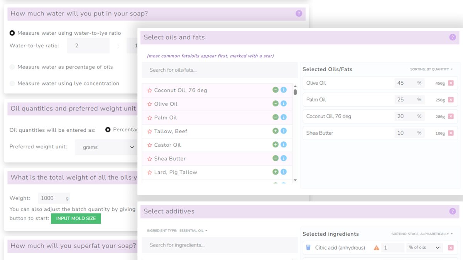The width and height of the screenshot is (463, 260).
Task: Add Tallow, Beef with its plus icon
Action: [275, 131]
